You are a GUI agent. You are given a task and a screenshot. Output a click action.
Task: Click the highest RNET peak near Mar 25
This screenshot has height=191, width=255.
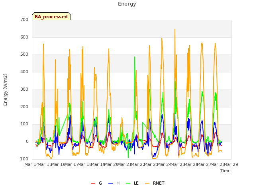[175, 29]
